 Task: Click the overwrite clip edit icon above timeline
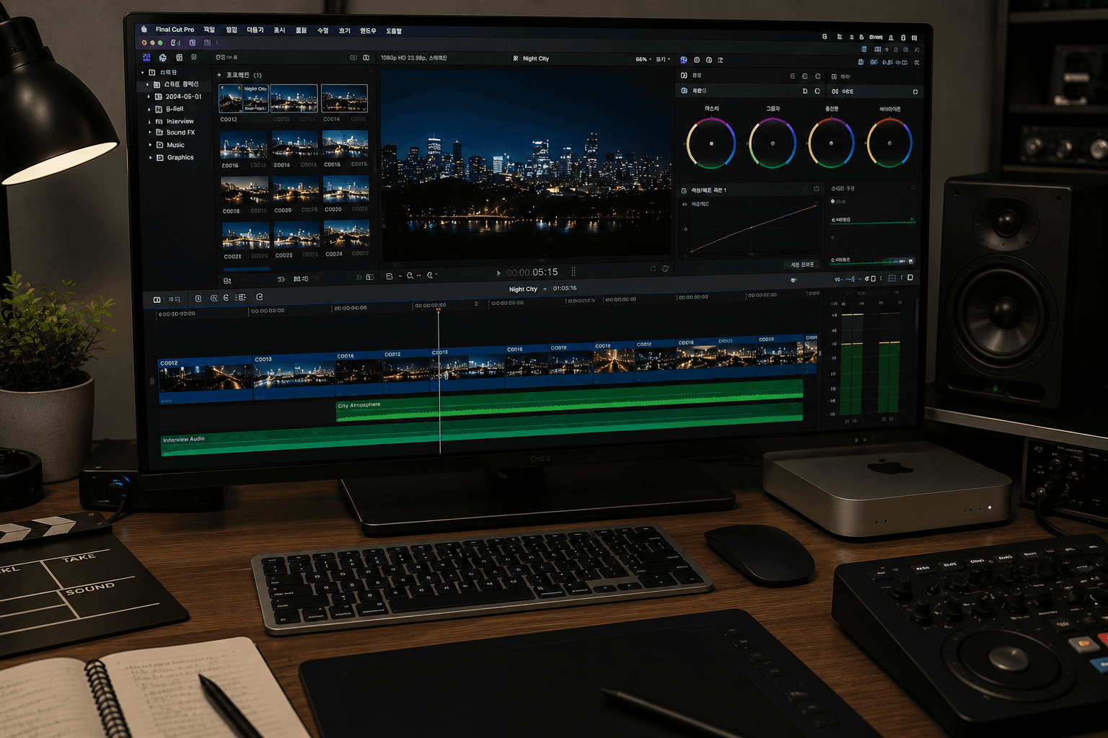coord(242,297)
